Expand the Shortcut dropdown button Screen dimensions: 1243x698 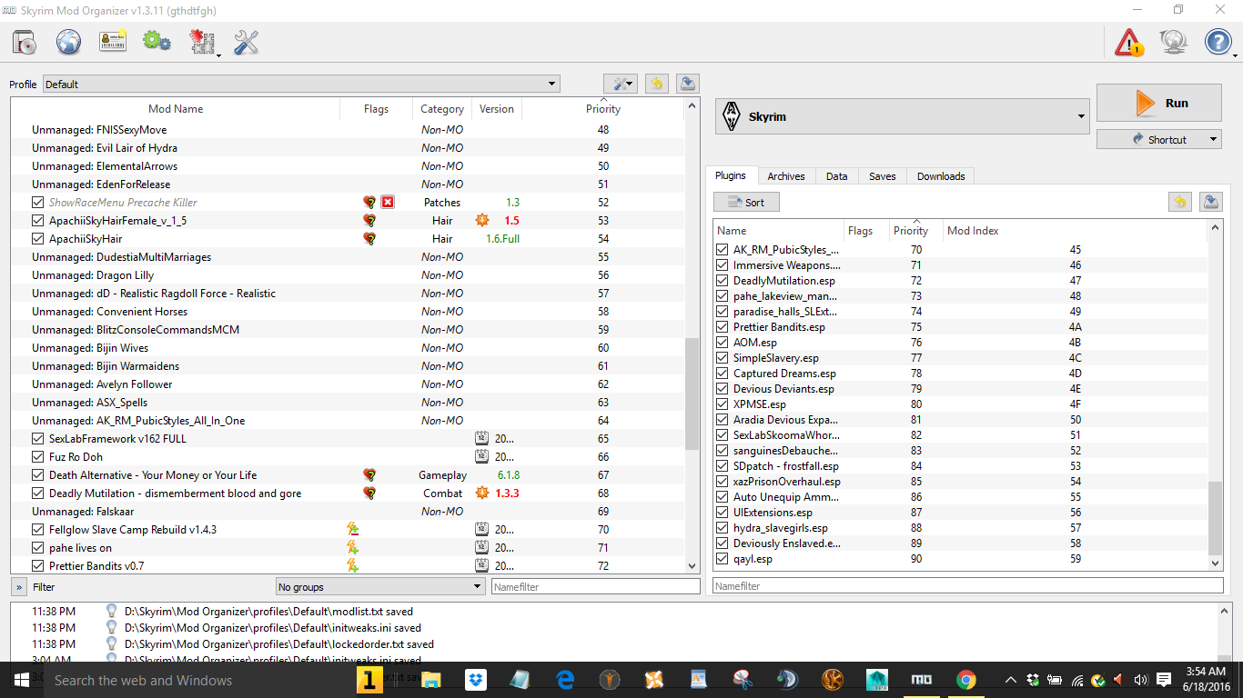coord(1158,140)
